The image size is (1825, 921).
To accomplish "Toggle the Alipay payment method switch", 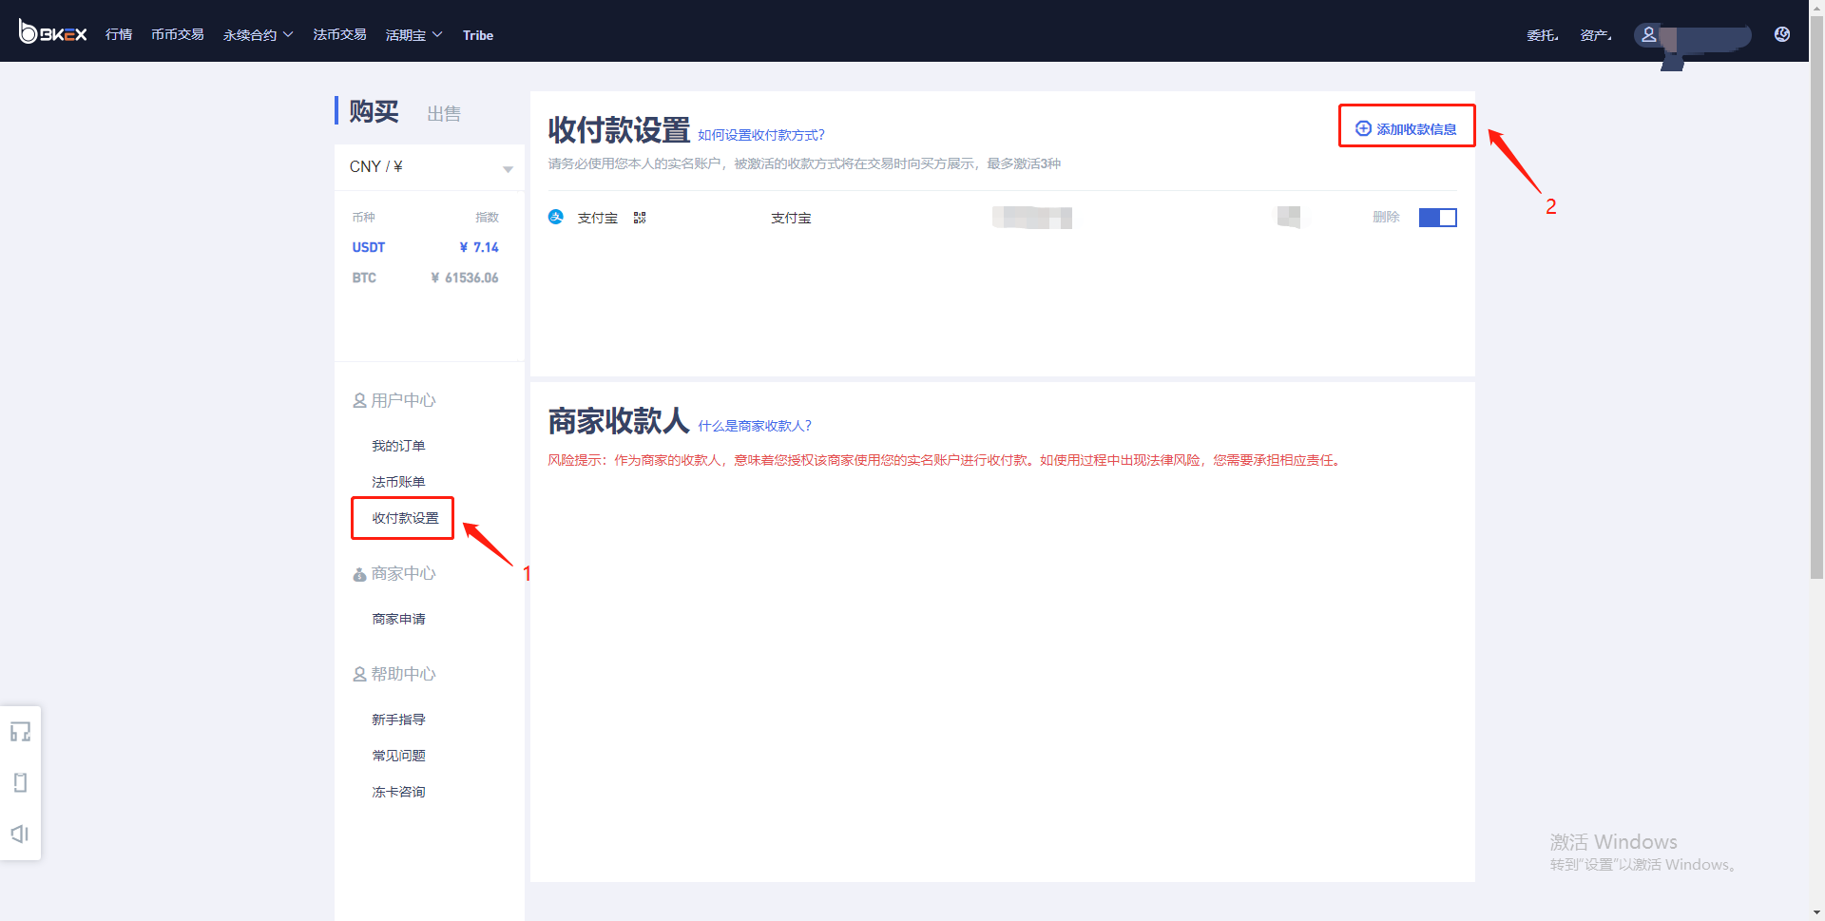I will (x=1438, y=218).
